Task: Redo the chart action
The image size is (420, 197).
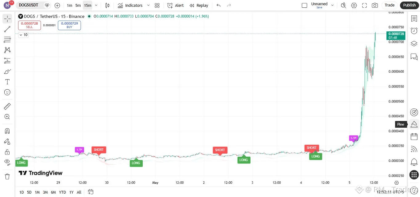Action: (x=229, y=5)
